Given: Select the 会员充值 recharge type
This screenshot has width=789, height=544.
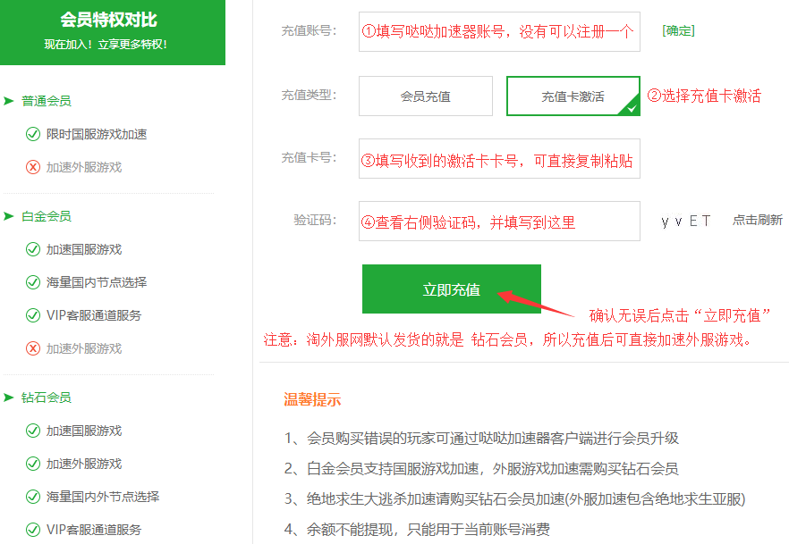Looking at the screenshot, I should point(425,96).
